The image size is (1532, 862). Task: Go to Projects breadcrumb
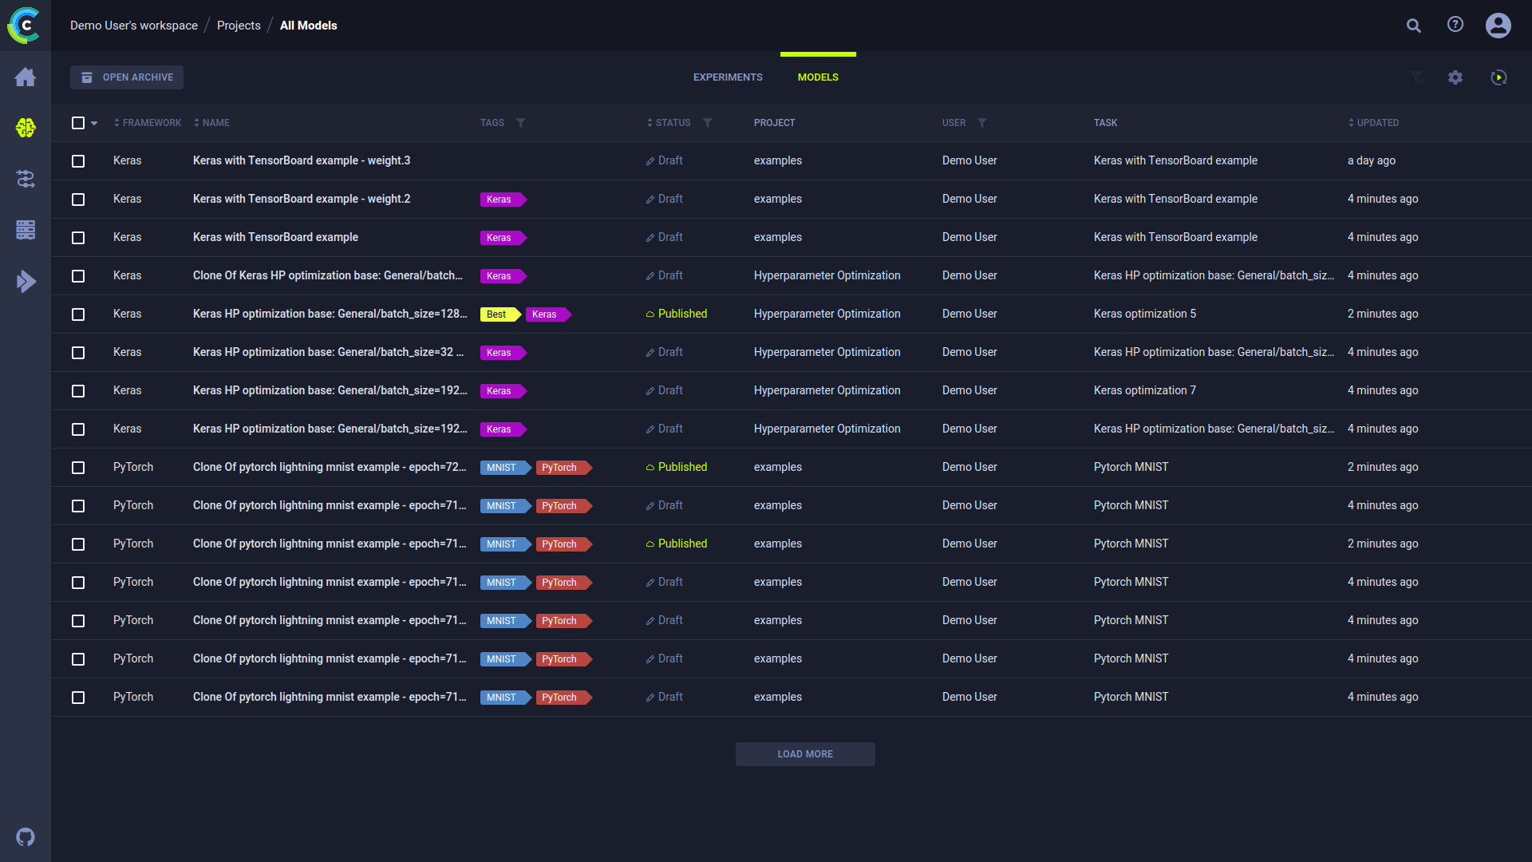[x=239, y=26]
